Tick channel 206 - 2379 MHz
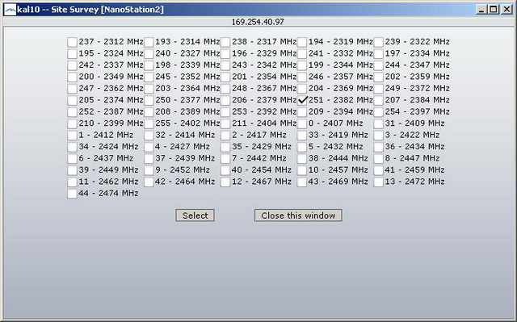517x322 pixels. (x=225, y=100)
